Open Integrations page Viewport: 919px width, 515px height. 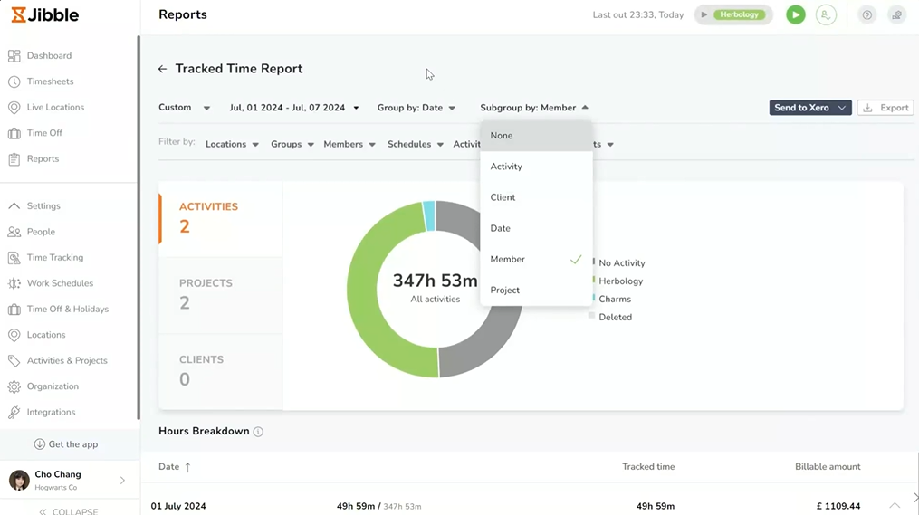[51, 412]
